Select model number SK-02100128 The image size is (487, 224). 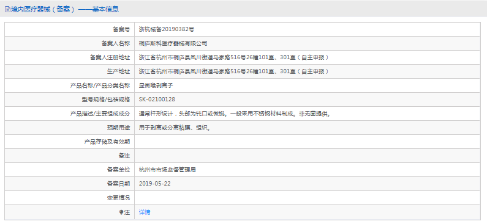click(157, 99)
